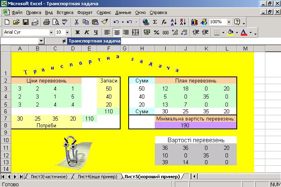Click the AutoSum sigma icon

coord(155,22)
